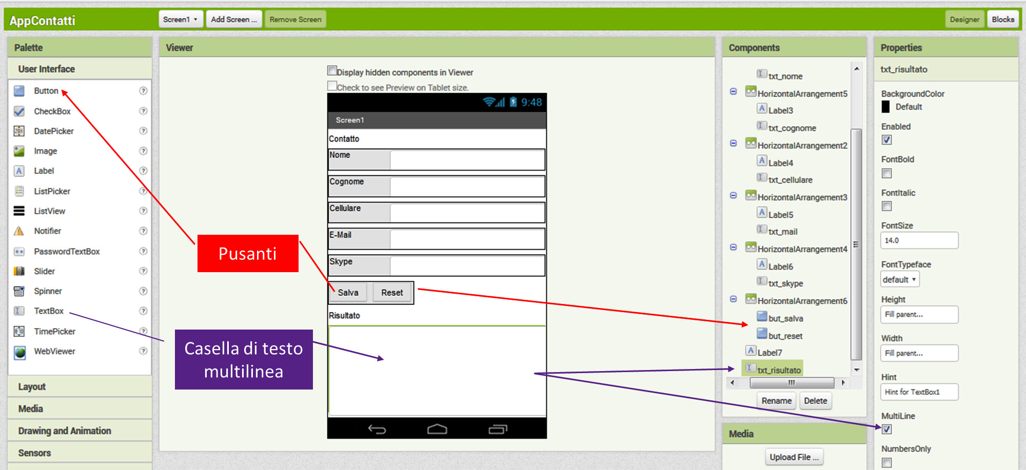Click the Rename button
1026x470 pixels.
(776, 401)
